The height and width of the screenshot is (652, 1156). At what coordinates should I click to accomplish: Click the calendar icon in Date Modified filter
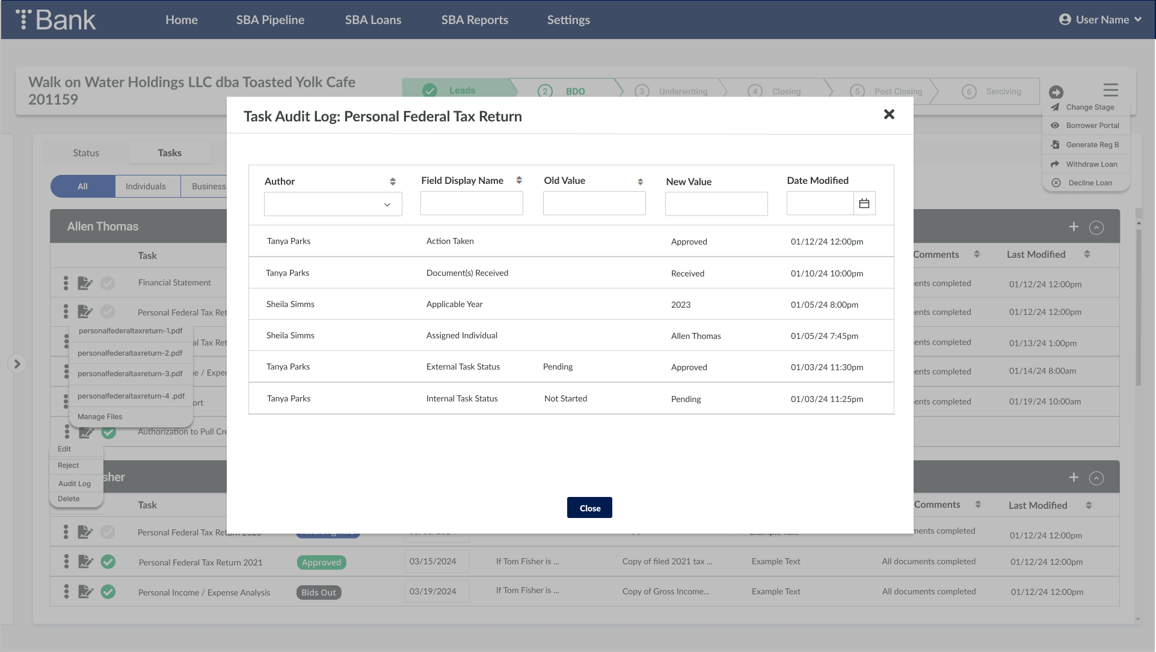864,204
